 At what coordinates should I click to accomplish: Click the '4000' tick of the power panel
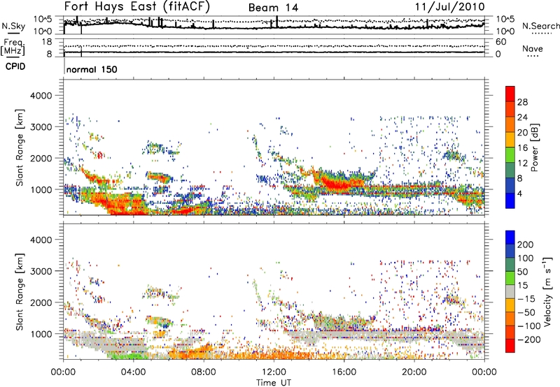coord(41,96)
